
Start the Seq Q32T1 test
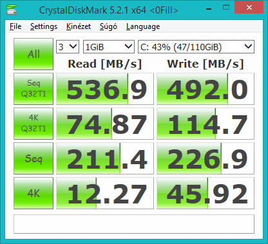pyautogui.click(x=33, y=89)
